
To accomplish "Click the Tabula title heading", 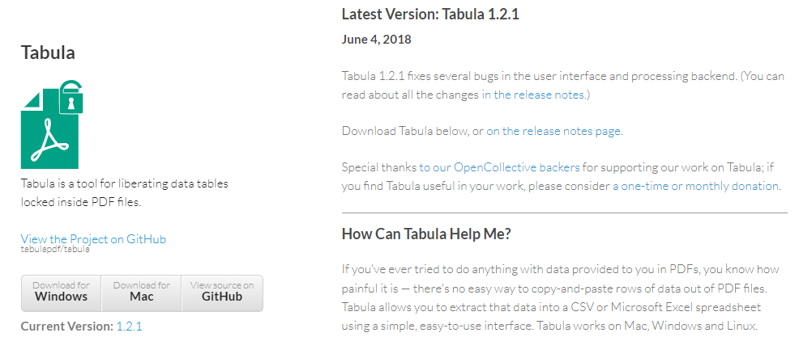I will pyautogui.click(x=48, y=53).
